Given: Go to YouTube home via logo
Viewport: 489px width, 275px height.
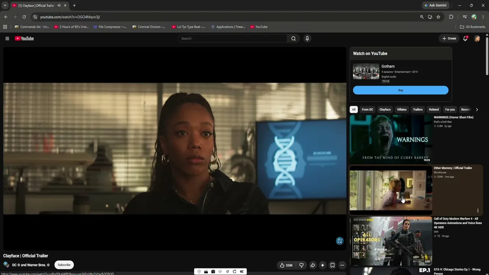Looking at the screenshot, I should pos(24,39).
